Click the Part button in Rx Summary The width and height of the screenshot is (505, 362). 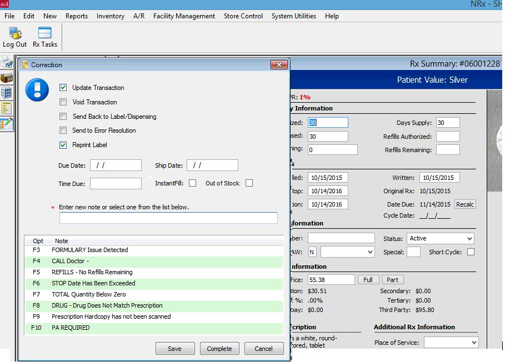[393, 280]
